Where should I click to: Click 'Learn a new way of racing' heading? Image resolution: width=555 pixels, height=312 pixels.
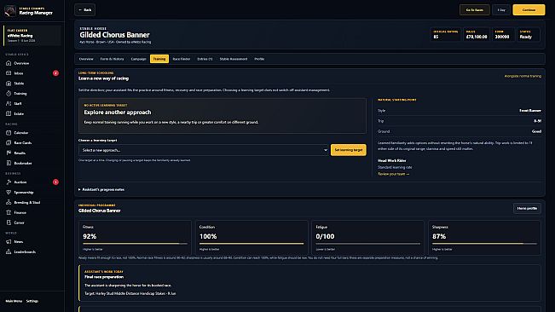tap(103, 78)
